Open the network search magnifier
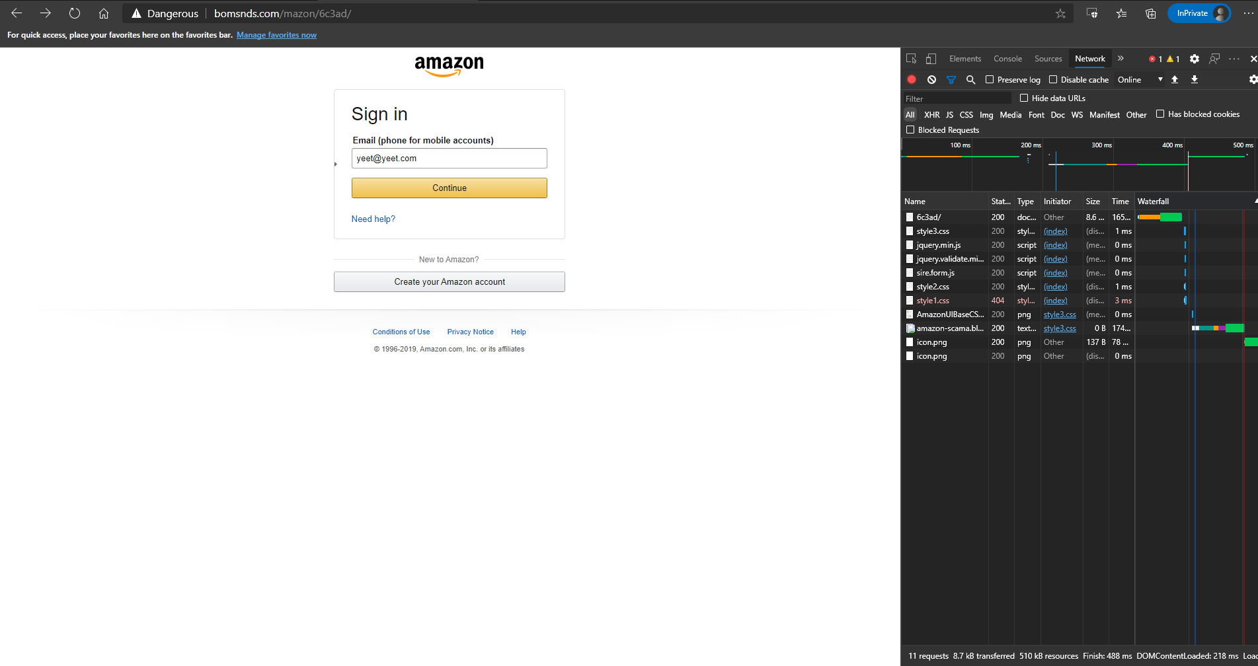 tap(970, 79)
